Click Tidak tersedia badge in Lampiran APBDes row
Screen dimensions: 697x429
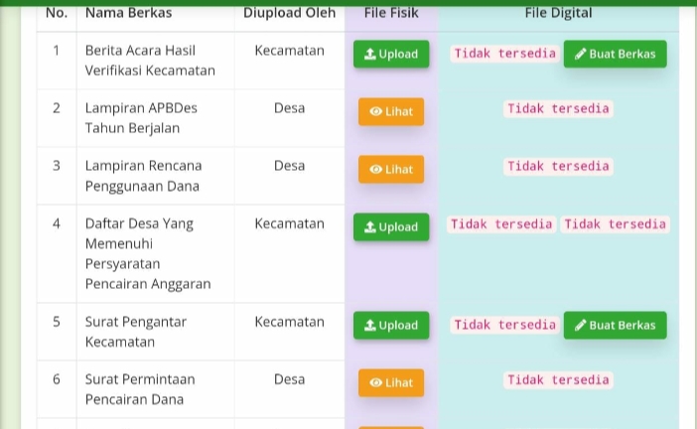pos(558,108)
